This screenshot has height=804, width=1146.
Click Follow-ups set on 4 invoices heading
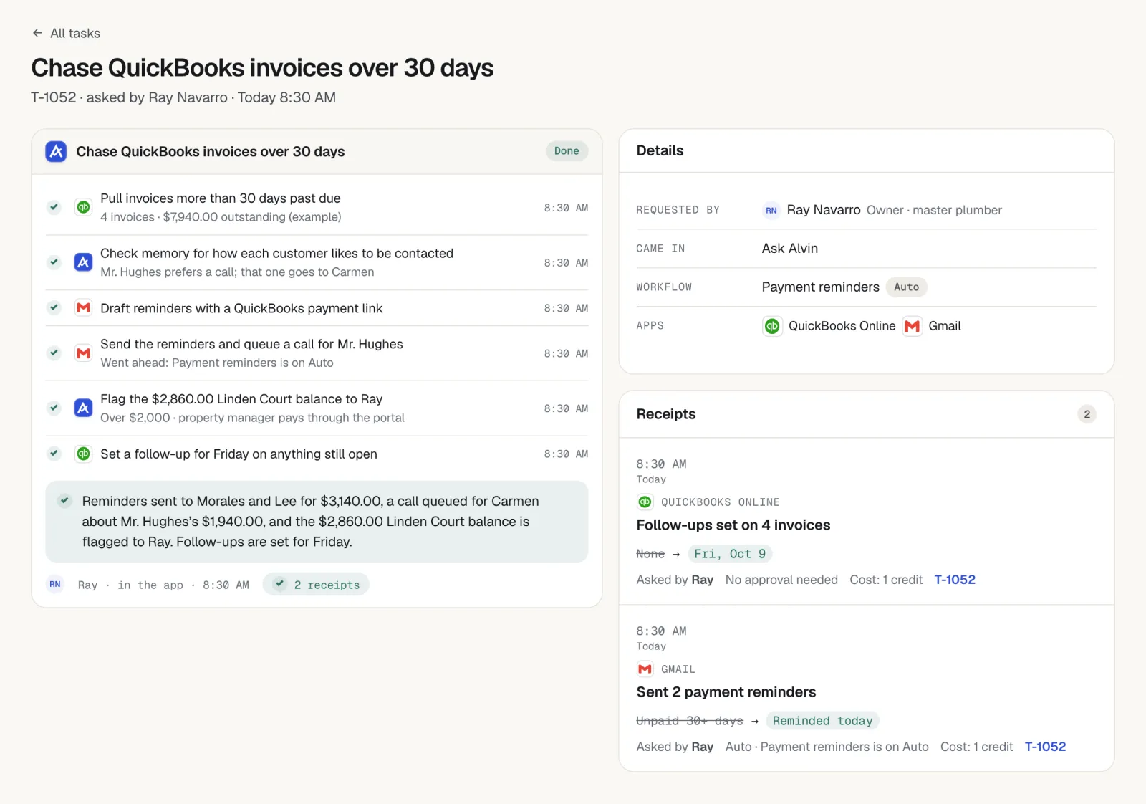pos(733,525)
